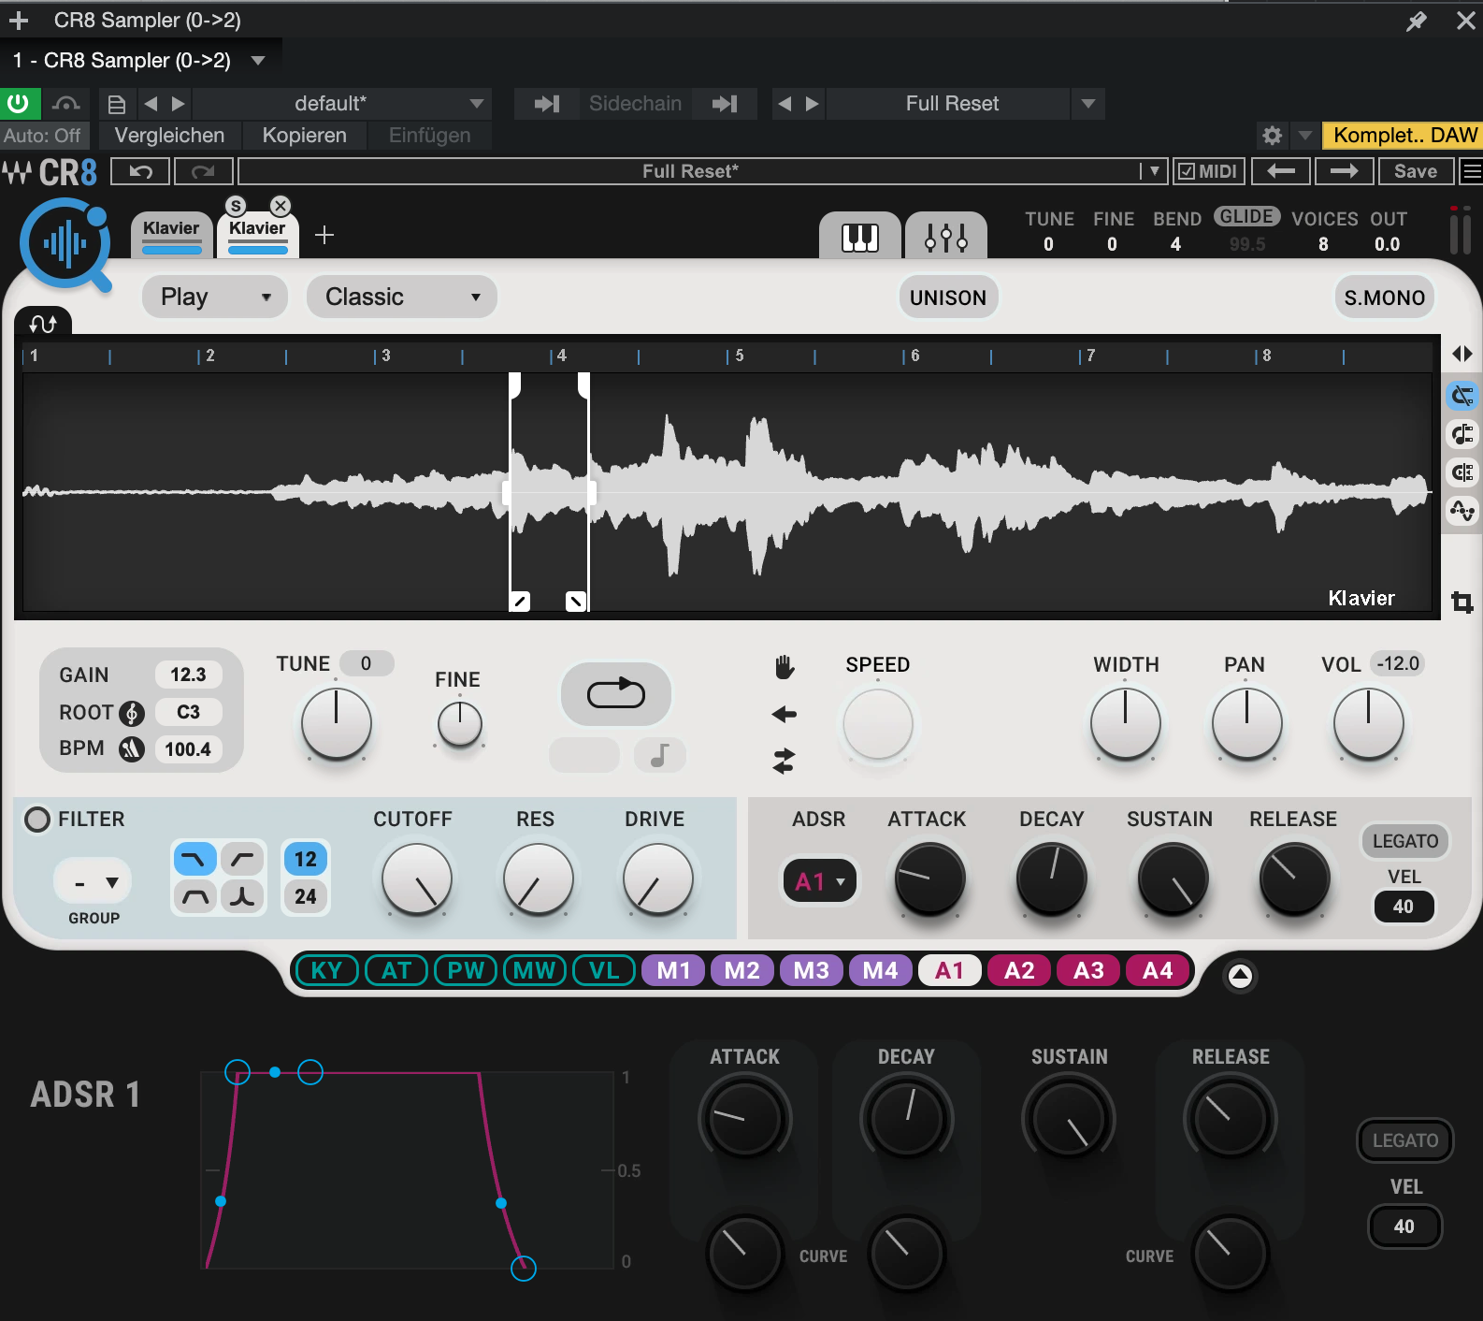Screen dimensions: 1483x1321
Task: Click the sine wave icon in waveform sidebar
Action: [1462, 511]
